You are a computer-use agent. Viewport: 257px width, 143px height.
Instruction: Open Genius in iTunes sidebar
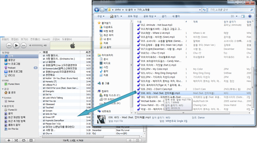tap(11, 101)
